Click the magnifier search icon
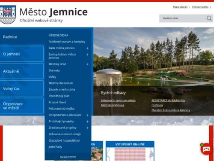This screenshot has width=214, height=161. [x=209, y=18]
